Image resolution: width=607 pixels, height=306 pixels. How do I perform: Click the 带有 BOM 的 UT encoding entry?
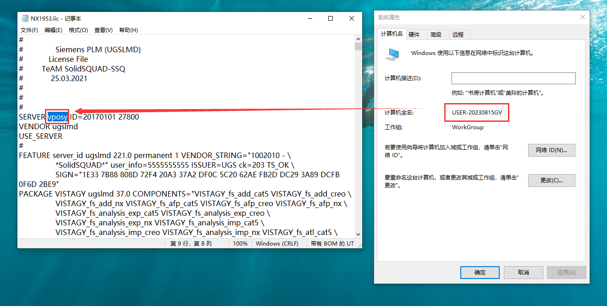click(x=332, y=244)
